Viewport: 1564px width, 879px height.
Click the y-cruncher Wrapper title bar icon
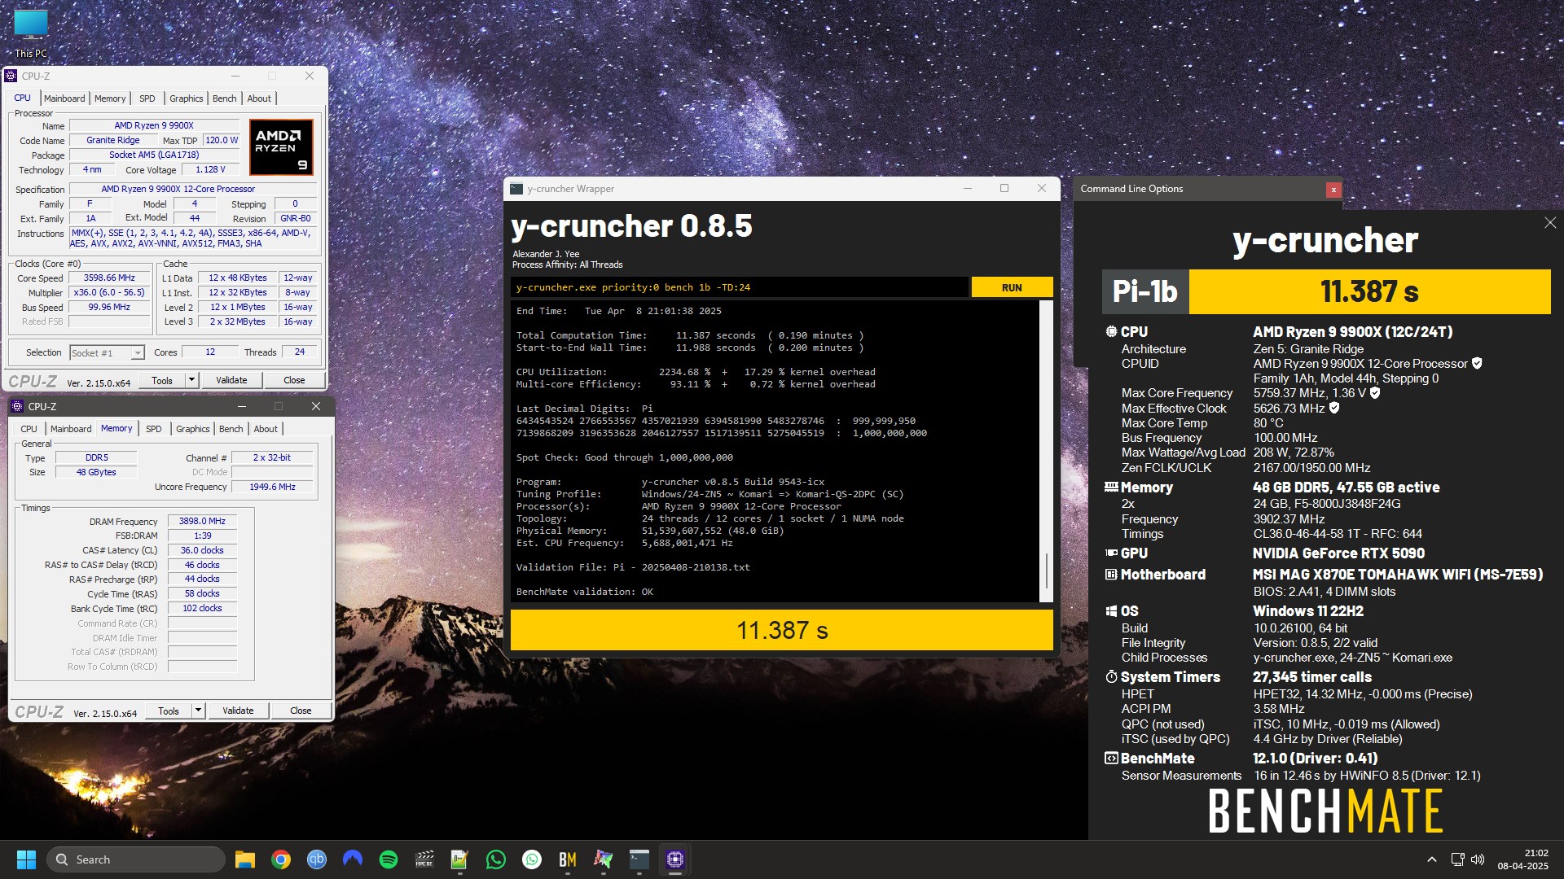pos(516,189)
